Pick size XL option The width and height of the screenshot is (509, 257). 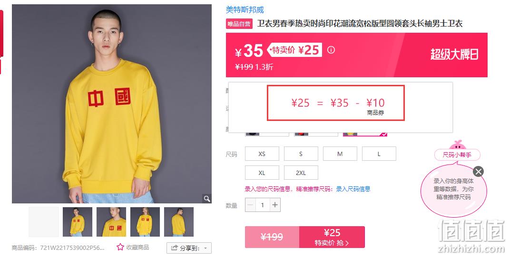tap(262, 173)
